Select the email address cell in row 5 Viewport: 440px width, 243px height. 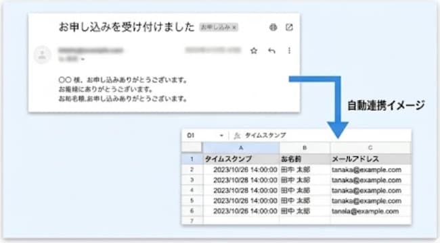(x=371, y=200)
